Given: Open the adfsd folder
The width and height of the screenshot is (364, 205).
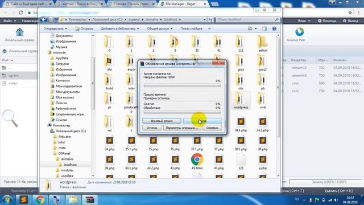Looking at the screenshot, I should pos(263,44).
